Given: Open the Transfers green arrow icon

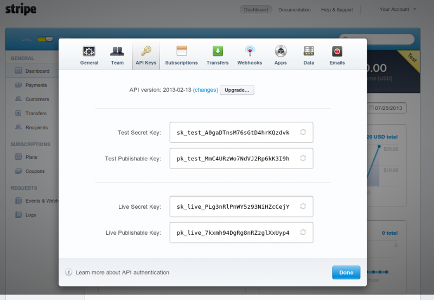Looking at the screenshot, I should point(218,51).
